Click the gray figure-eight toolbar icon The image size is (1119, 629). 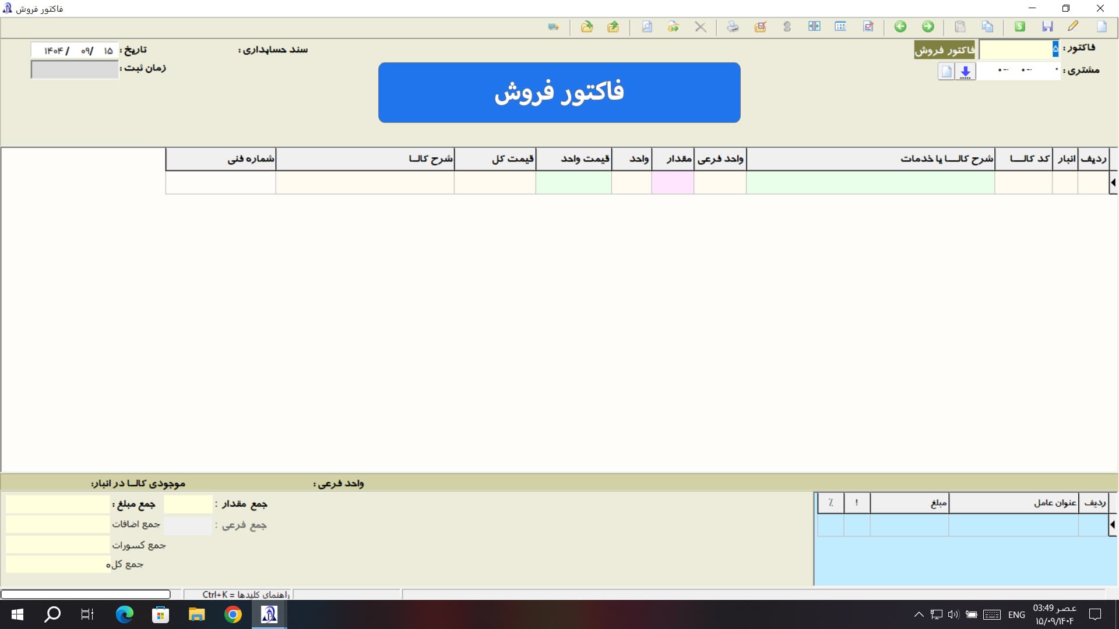pos(787,27)
